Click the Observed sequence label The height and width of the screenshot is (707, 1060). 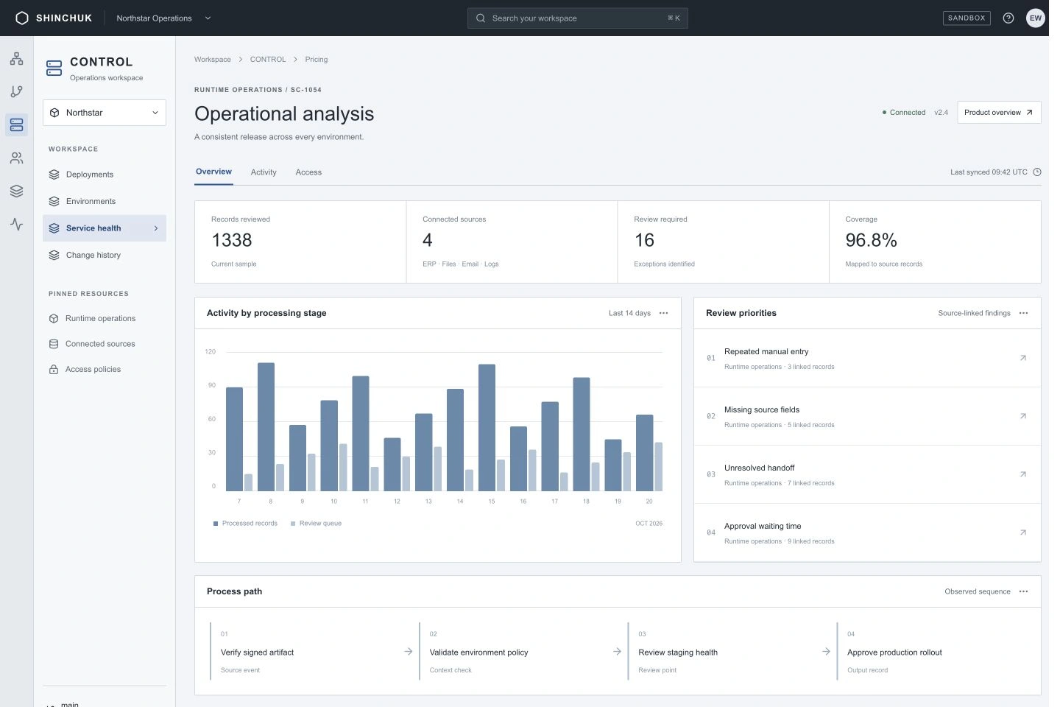[x=978, y=591]
